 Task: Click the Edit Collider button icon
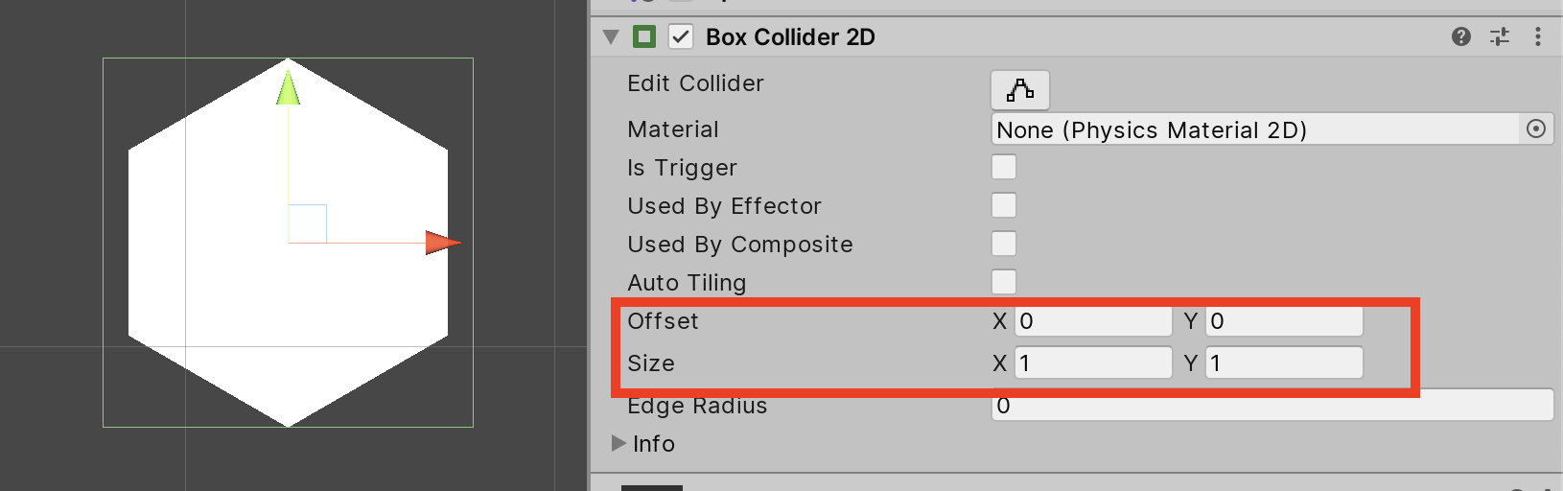pyautogui.click(x=1019, y=90)
